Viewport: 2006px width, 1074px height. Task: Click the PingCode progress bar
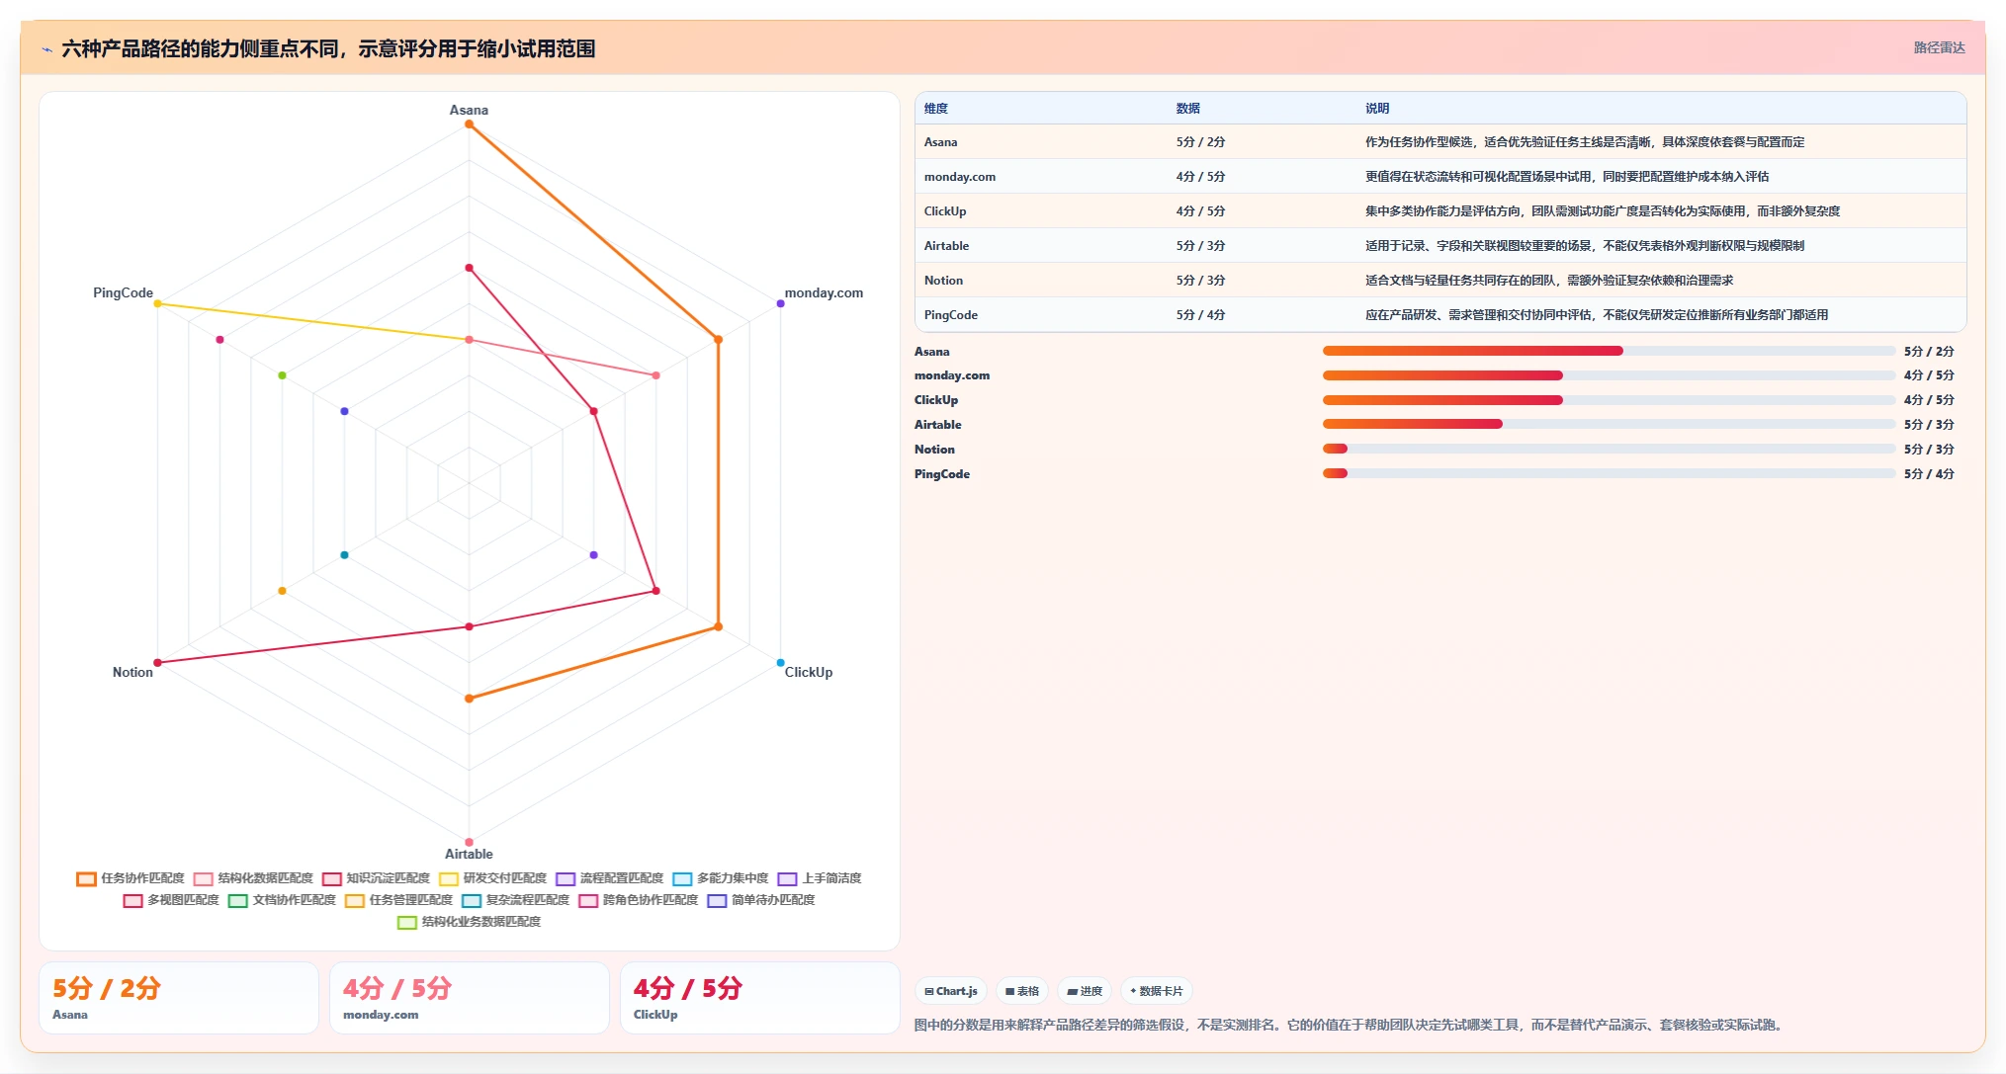point(1609,473)
